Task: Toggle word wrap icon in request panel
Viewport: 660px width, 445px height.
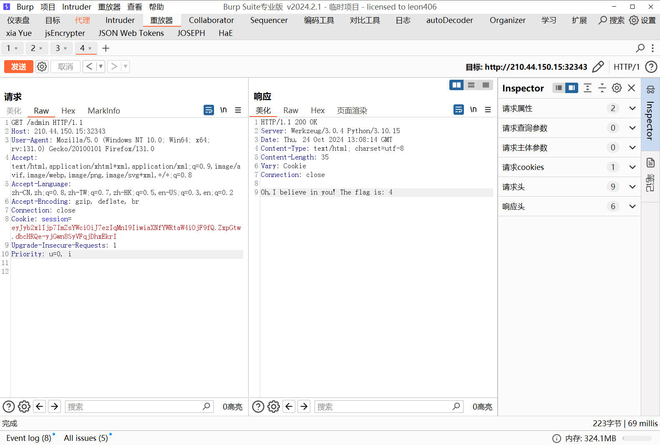Action: (x=209, y=110)
